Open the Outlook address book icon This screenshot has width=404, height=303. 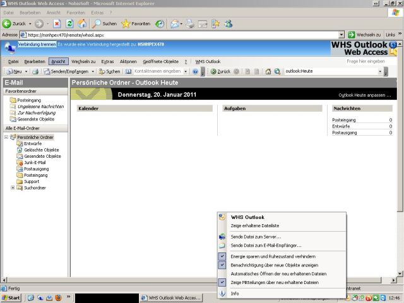tap(128, 71)
